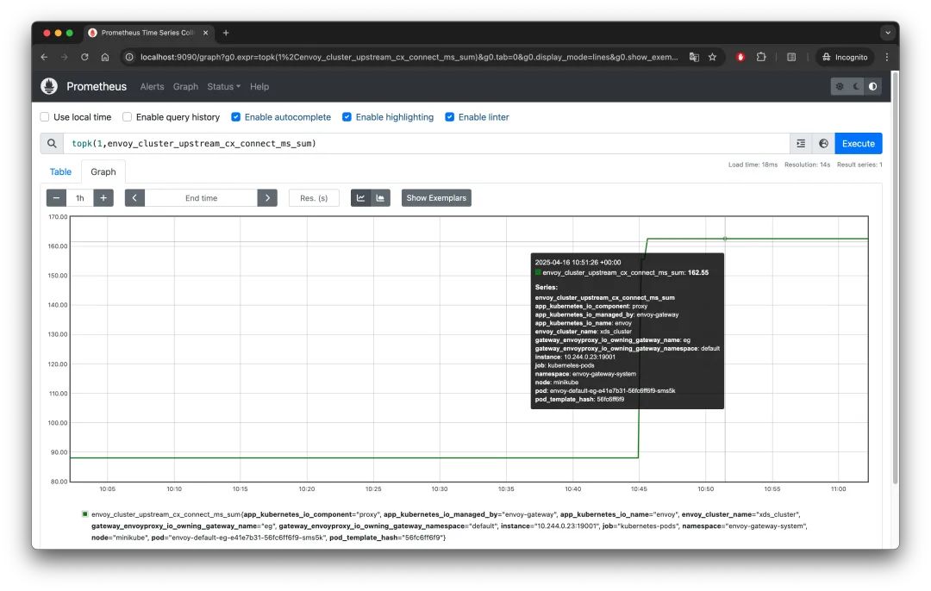Move end time forward with right chevron

pos(267,198)
